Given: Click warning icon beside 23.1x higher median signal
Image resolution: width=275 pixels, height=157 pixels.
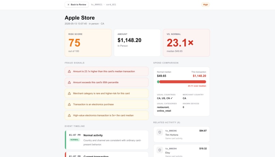Looking at the screenshot, I should point(69,71).
